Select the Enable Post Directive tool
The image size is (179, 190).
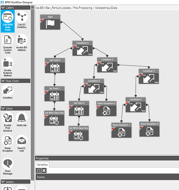click(x=8, y=122)
